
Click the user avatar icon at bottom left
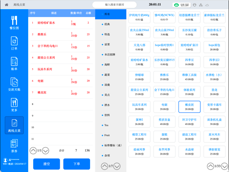5,160
